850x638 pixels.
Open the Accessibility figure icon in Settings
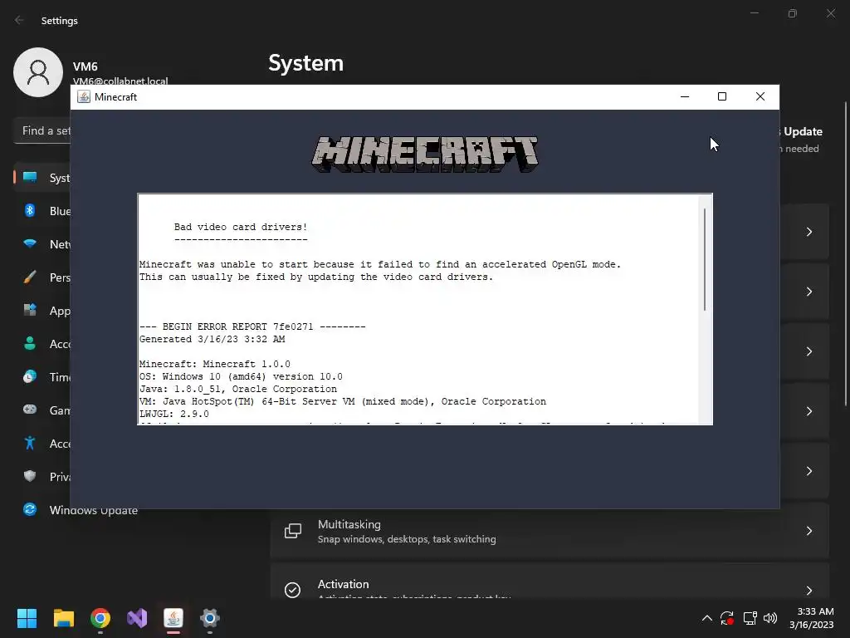(30, 444)
